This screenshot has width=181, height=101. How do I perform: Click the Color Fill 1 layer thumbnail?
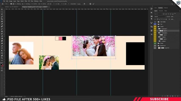[159, 48]
